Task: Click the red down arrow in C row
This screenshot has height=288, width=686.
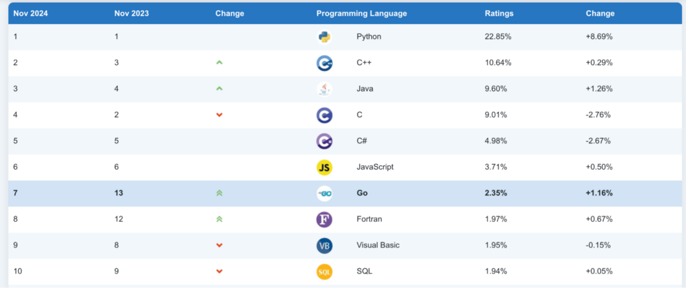Action: click(x=219, y=115)
